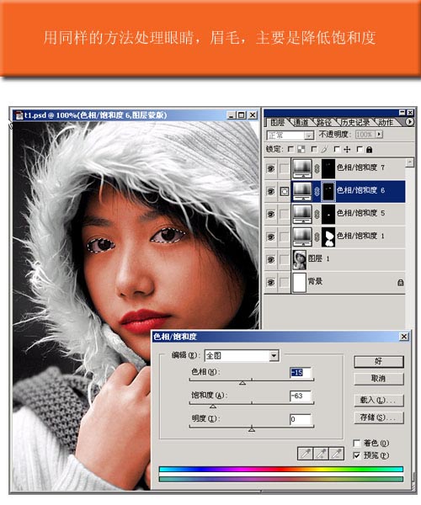
Task: Open the layers palette round menu button
Action: click(x=409, y=122)
